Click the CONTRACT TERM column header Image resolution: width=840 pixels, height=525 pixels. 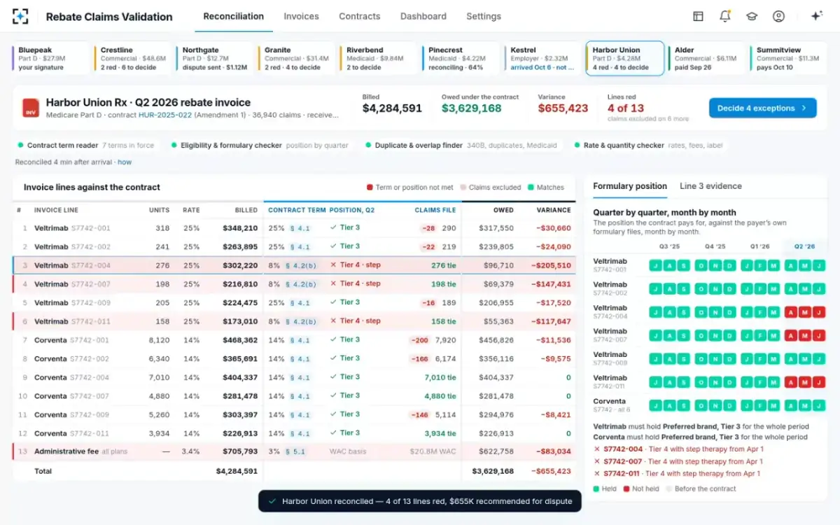297,210
